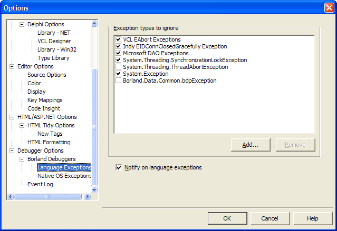Select Language Exceptions tree item
Viewport: 337px width, 231px height.
tap(64, 167)
